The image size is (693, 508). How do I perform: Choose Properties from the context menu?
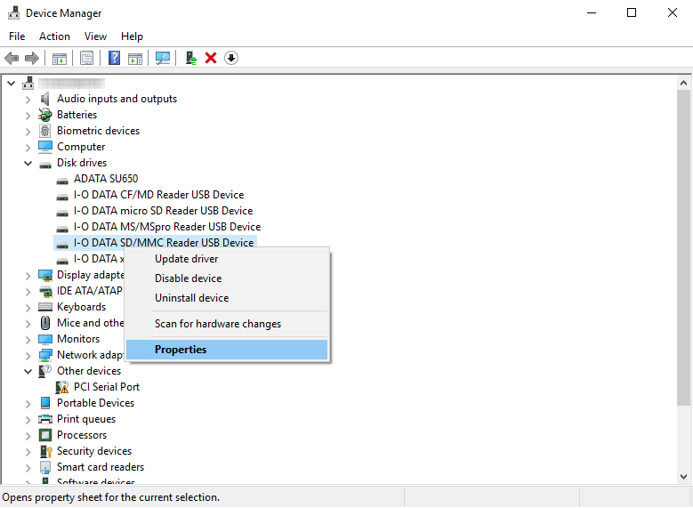181,350
